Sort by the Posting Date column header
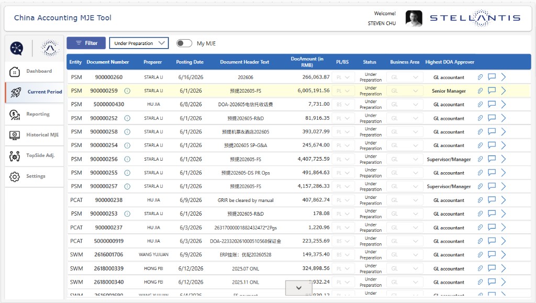The width and height of the screenshot is (536, 303). click(189, 62)
